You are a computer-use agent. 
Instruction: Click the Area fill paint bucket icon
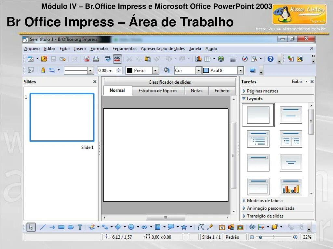(x=166, y=70)
